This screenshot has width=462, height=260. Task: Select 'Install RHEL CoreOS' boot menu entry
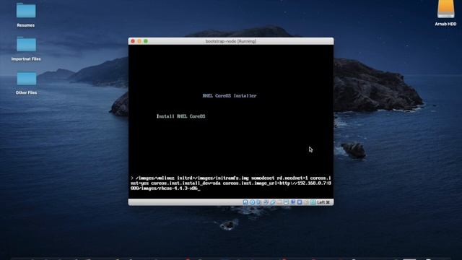pos(181,116)
